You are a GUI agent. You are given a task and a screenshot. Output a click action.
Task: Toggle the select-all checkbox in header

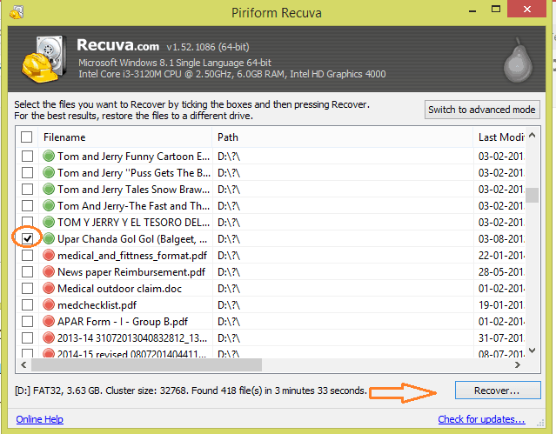27,137
